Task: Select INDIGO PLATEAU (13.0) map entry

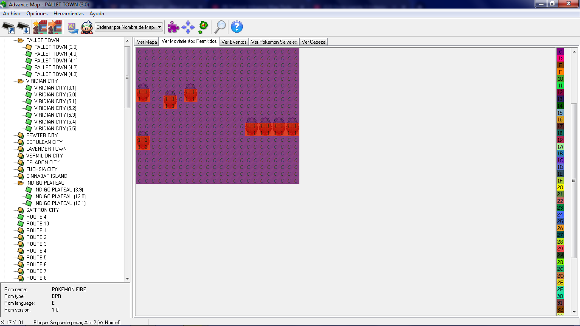Action: coord(59,197)
